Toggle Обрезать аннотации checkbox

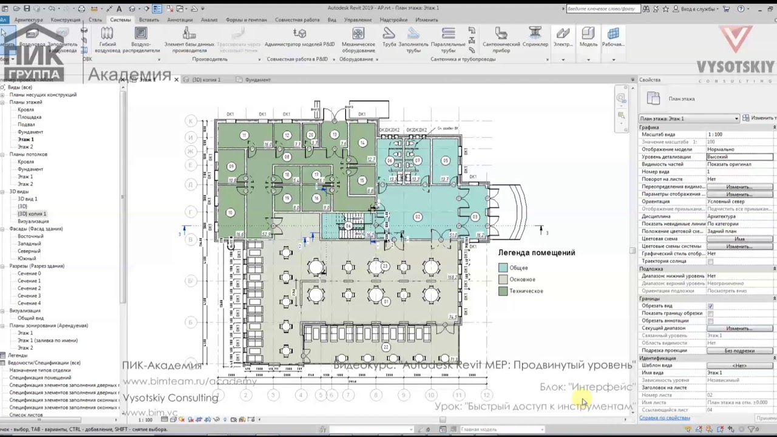(x=710, y=320)
